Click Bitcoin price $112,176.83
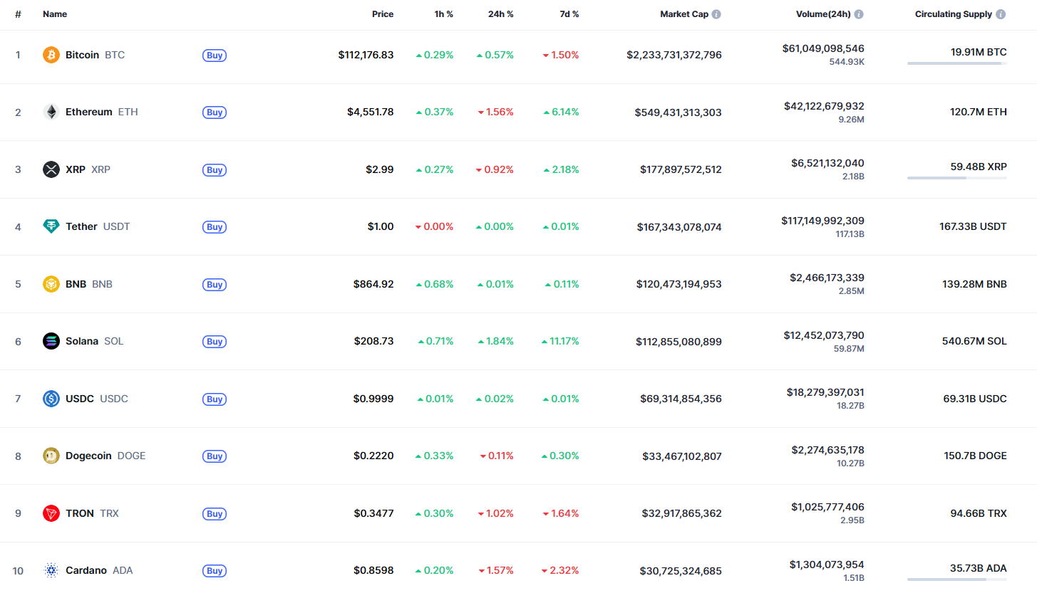1037x598 pixels. (366, 55)
